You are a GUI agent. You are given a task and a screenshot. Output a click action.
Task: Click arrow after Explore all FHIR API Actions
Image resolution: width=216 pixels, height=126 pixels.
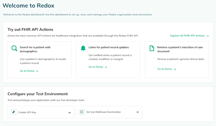click(x=207, y=36)
